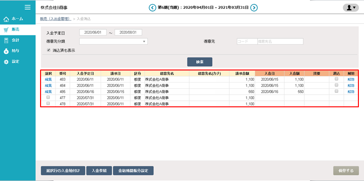The height and width of the screenshot is (181, 364).
Task: Toggle 消込 checkbox for row 484
Action: pos(337,85)
